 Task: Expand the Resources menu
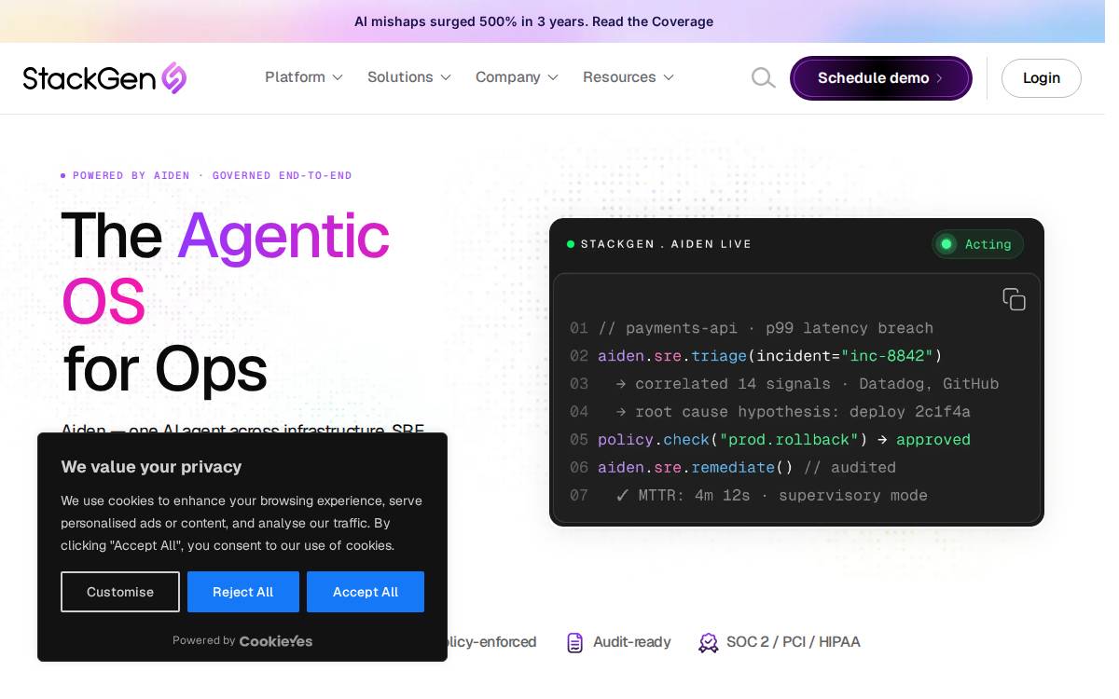(629, 77)
